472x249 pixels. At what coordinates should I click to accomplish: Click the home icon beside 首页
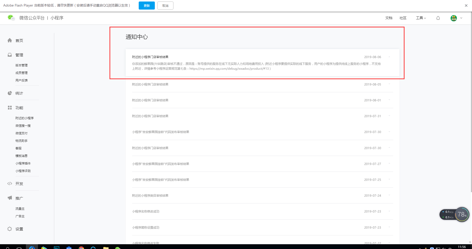pos(10,40)
